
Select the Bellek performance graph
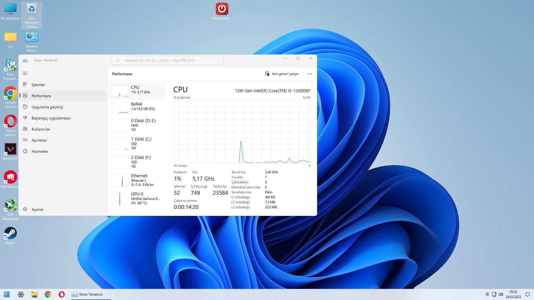point(137,107)
